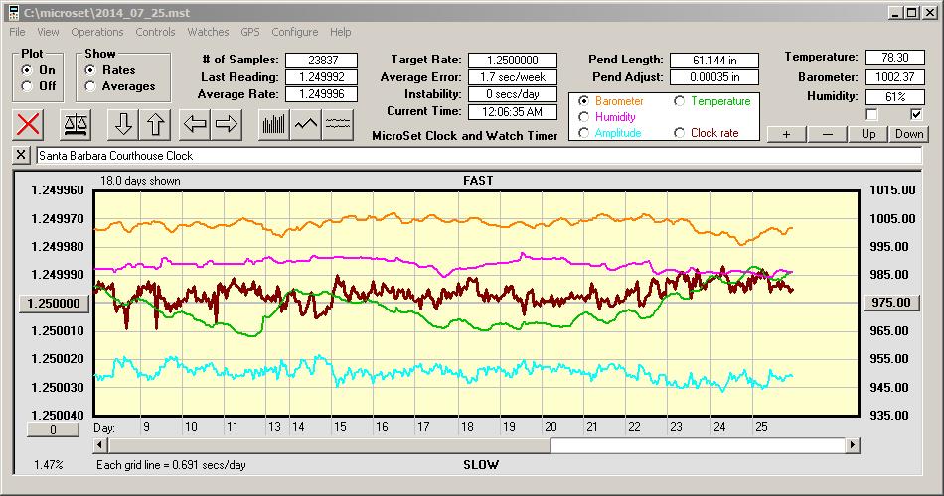The width and height of the screenshot is (944, 496).
Task: Click the down arrow toolbar button
Action: pos(123,124)
